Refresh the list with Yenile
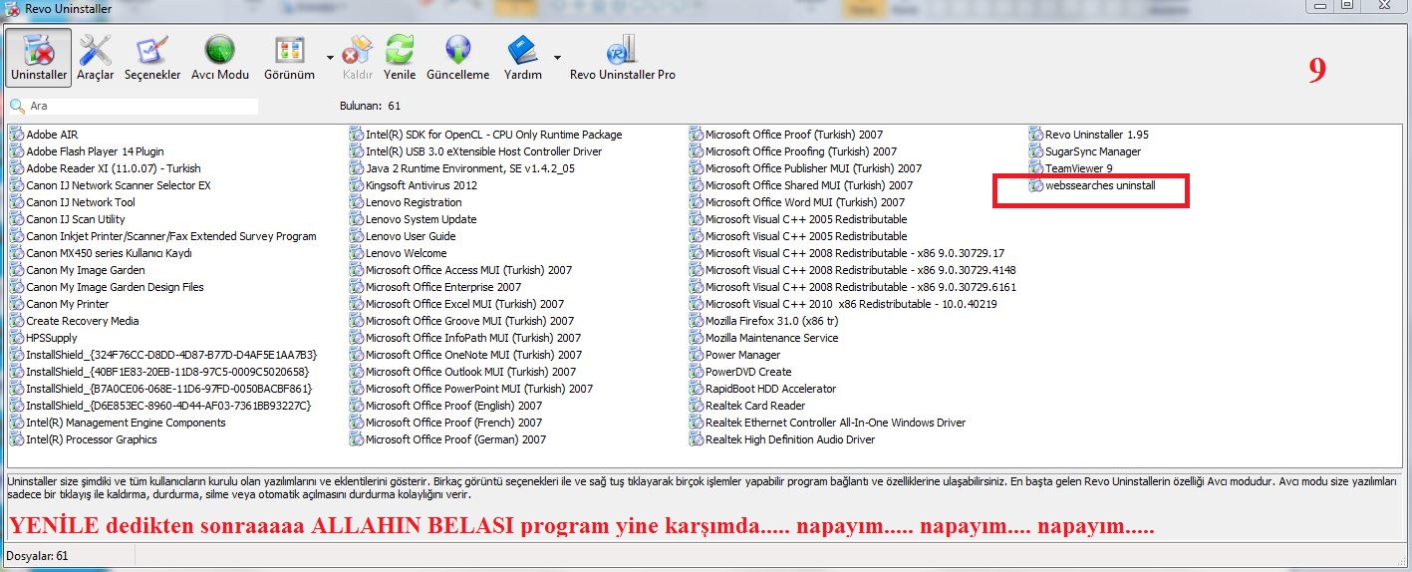1412x572 pixels. click(400, 57)
